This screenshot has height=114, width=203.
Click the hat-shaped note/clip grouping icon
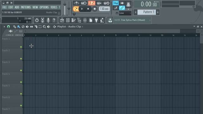point(128,4)
